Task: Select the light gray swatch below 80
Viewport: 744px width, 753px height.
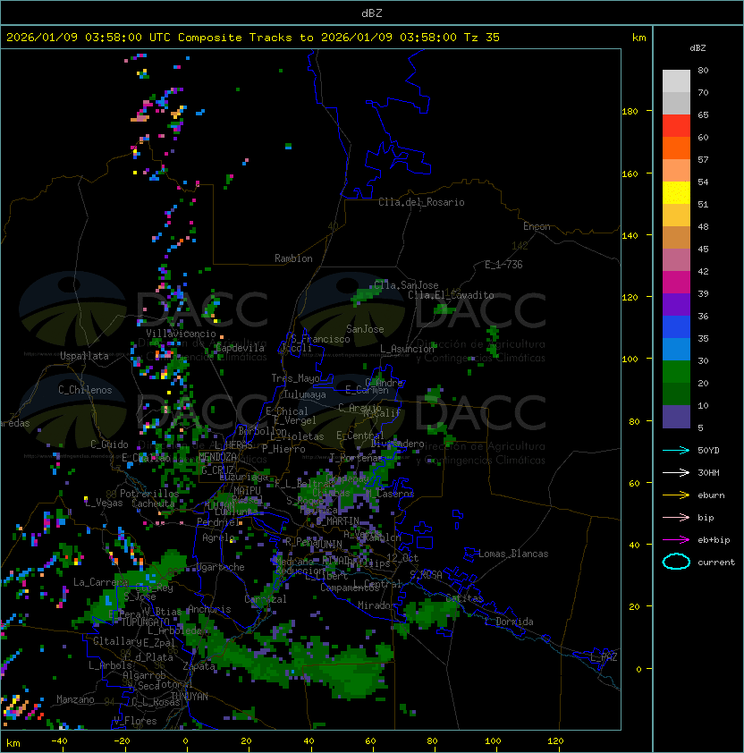Action: pos(676,81)
